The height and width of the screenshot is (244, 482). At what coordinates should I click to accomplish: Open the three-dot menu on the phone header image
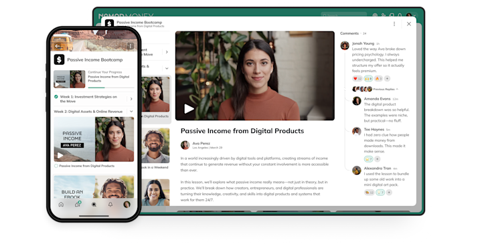131,46
